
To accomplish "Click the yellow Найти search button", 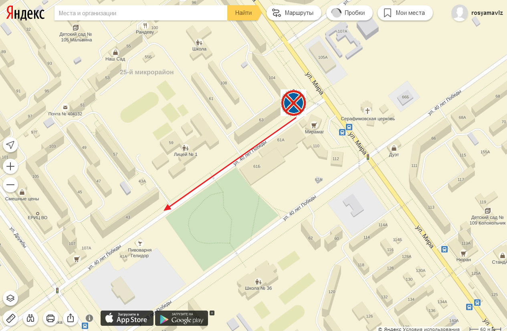I will click(x=244, y=13).
